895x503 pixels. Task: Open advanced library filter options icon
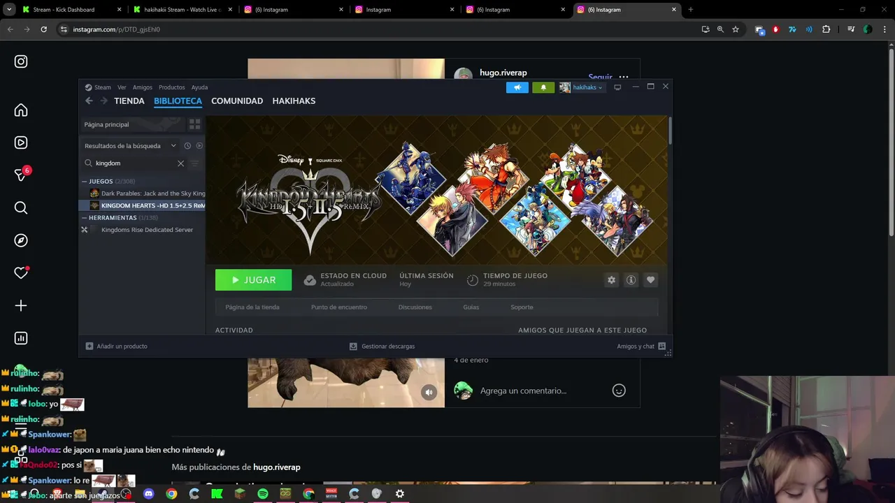(194, 163)
